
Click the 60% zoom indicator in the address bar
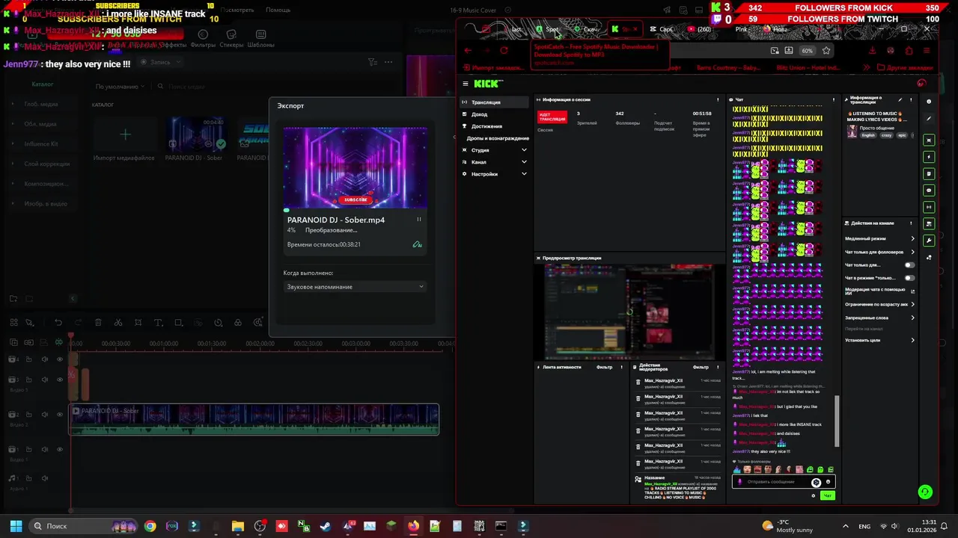click(807, 51)
